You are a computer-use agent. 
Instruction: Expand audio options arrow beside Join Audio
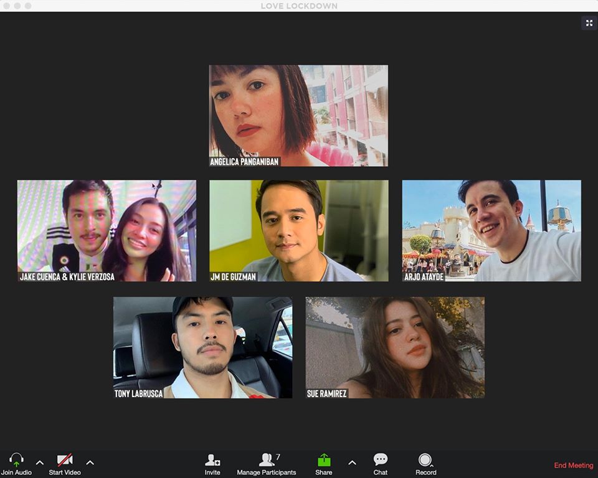[40, 462]
